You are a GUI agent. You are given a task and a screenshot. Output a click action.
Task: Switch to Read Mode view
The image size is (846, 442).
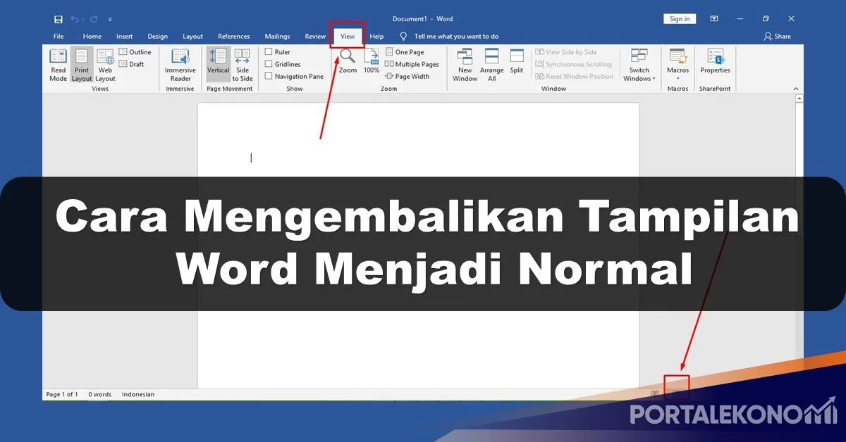coord(59,65)
